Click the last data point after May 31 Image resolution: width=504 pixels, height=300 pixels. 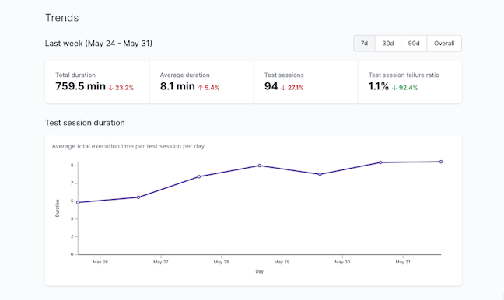click(x=441, y=162)
